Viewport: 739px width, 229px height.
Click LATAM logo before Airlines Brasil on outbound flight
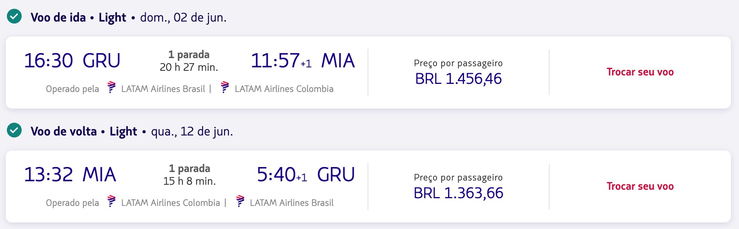click(111, 87)
